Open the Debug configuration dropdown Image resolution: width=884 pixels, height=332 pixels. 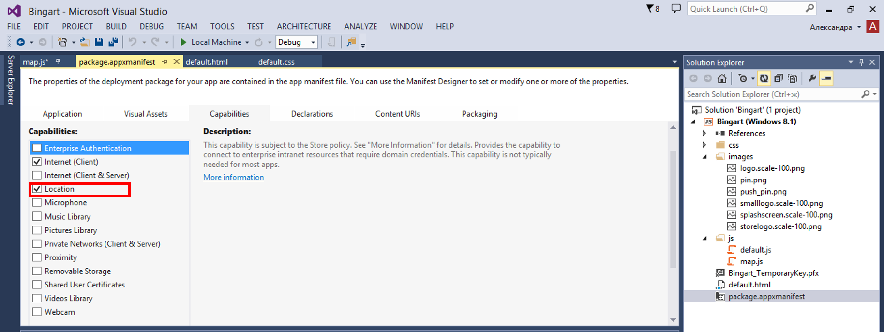coord(297,42)
